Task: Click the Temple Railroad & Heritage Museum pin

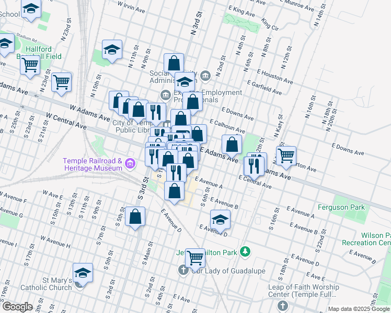Action: pyautogui.click(x=130, y=165)
